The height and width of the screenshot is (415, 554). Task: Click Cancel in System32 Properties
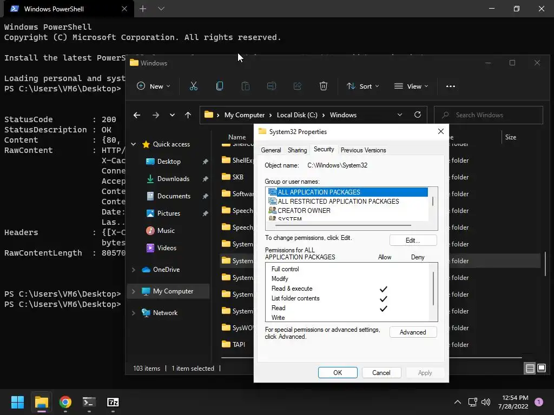pyautogui.click(x=381, y=373)
